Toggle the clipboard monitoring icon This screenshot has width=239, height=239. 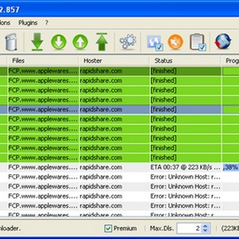[x=198, y=42]
